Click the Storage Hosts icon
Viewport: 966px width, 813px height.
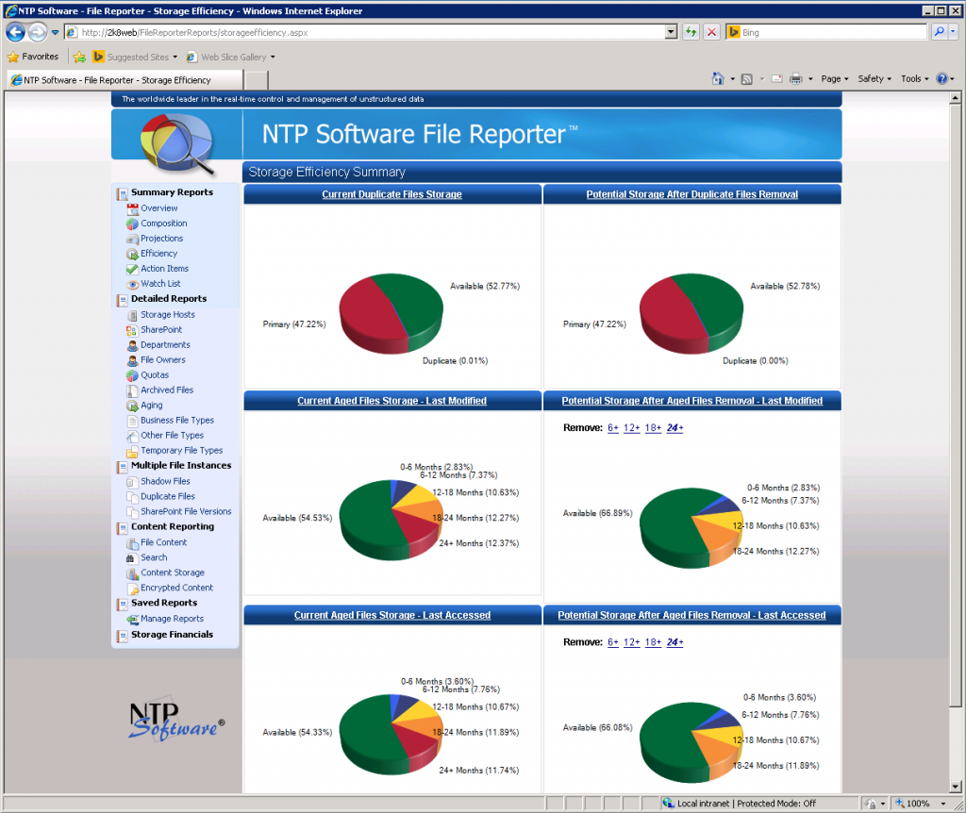[132, 315]
